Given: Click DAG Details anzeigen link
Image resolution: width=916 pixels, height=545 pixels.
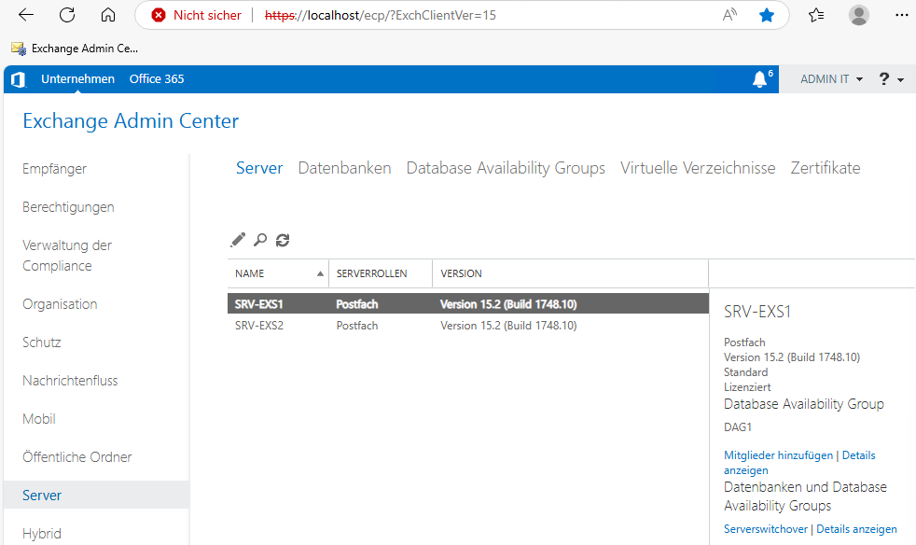Looking at the screenshot, I should pos(799,463).
